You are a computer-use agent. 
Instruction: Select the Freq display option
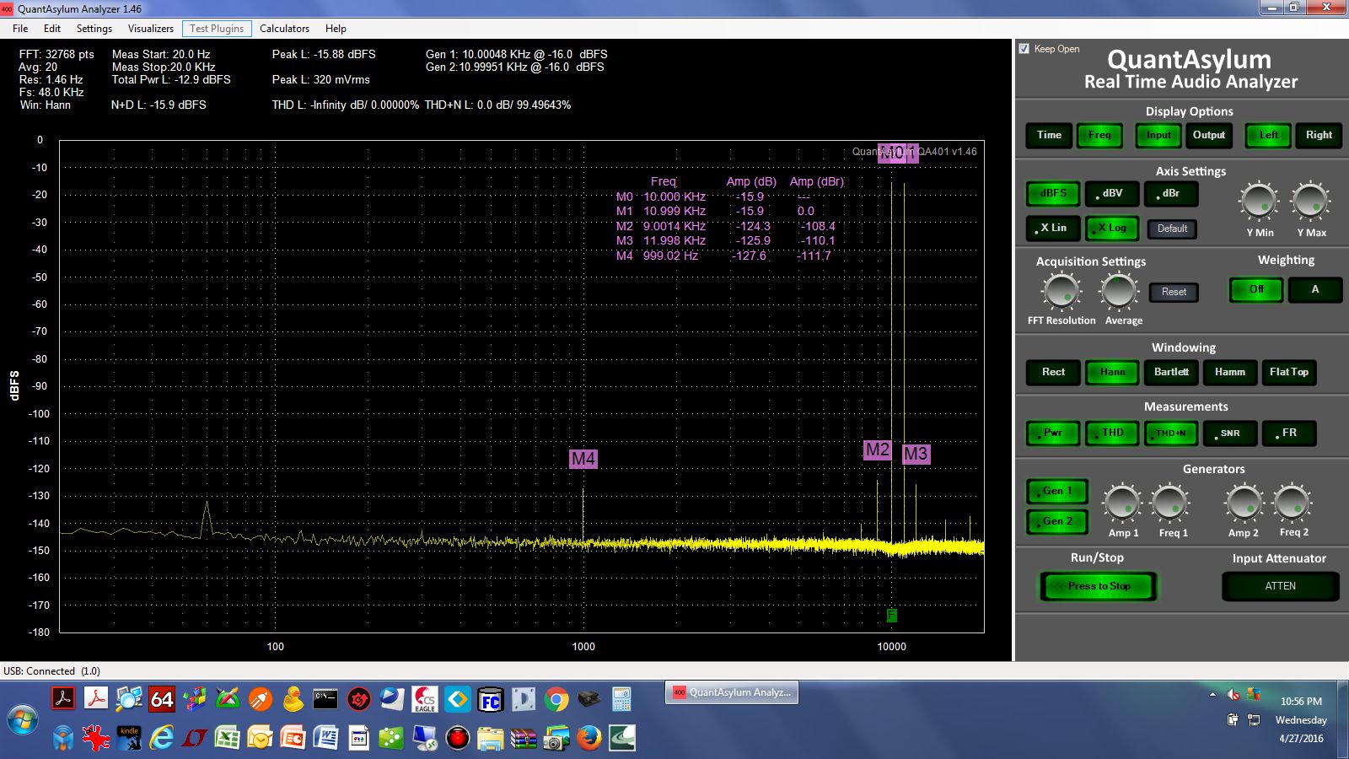coord(1099,135)
